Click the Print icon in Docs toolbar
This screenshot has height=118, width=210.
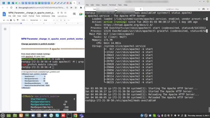(11, 20)
